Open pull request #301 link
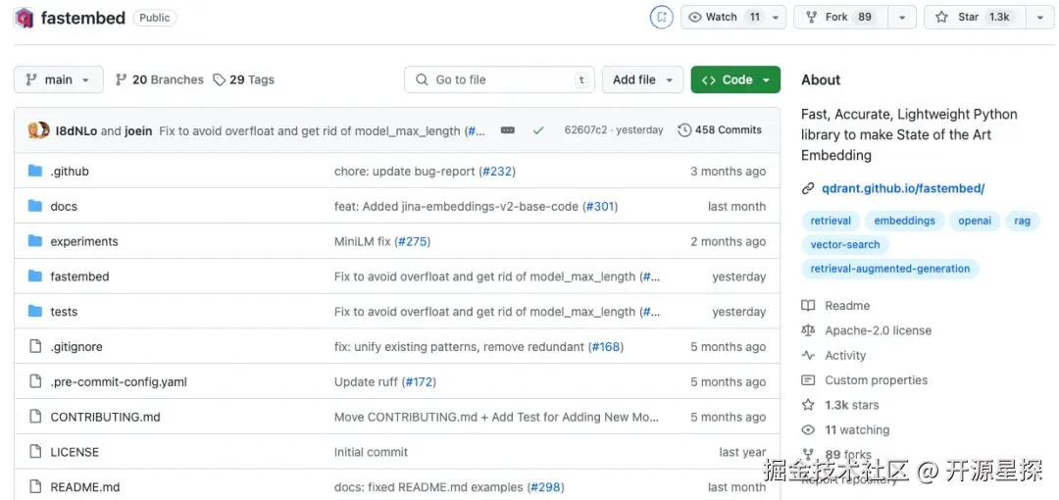This screenshot has height=500, width=1059. coord(600,207)
